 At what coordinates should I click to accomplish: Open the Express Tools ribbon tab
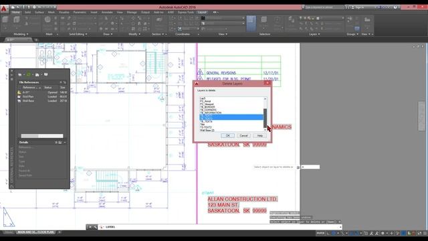coord(186,12)
